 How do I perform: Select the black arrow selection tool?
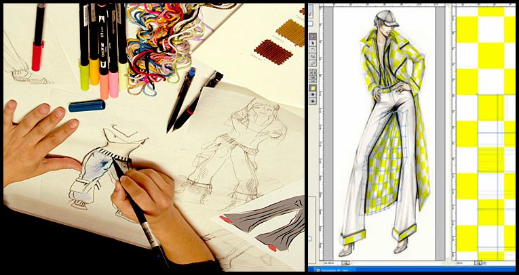click(x=312, y=43)
